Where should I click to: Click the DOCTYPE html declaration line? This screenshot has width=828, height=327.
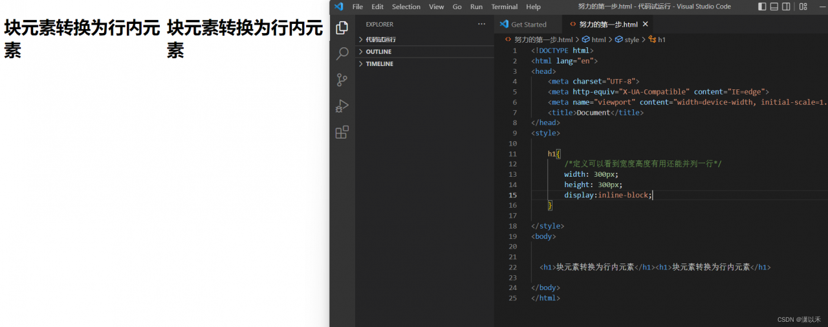point(562,51)
